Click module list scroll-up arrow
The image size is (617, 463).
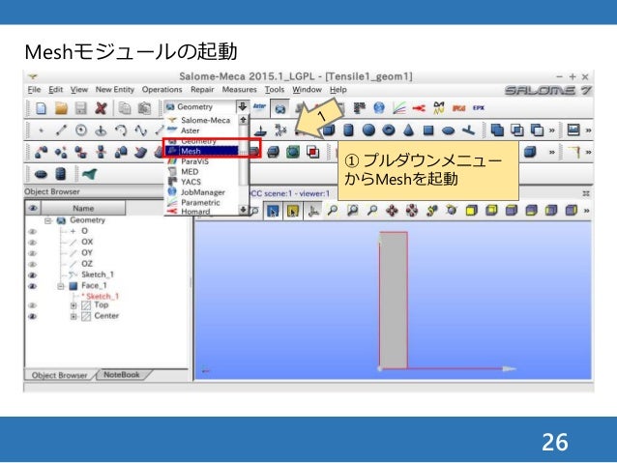(243, 120)
